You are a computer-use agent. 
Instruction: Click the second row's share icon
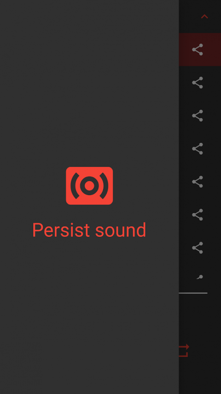click(x=198, y=83)
